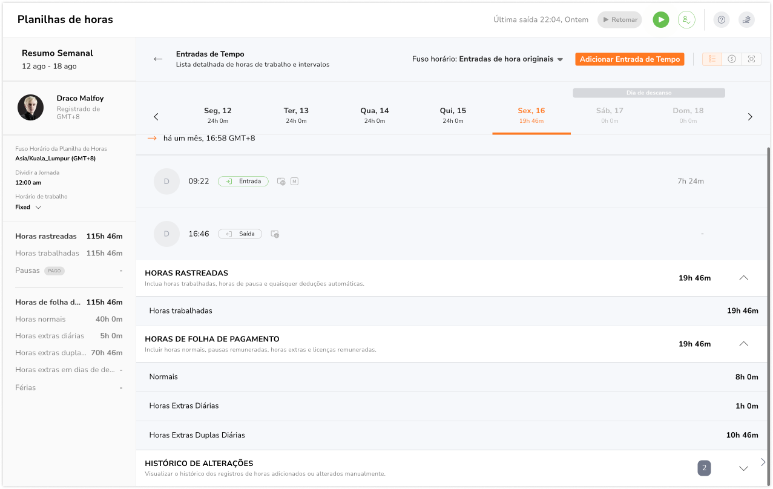Open the help question mark icon

point(722,19)
